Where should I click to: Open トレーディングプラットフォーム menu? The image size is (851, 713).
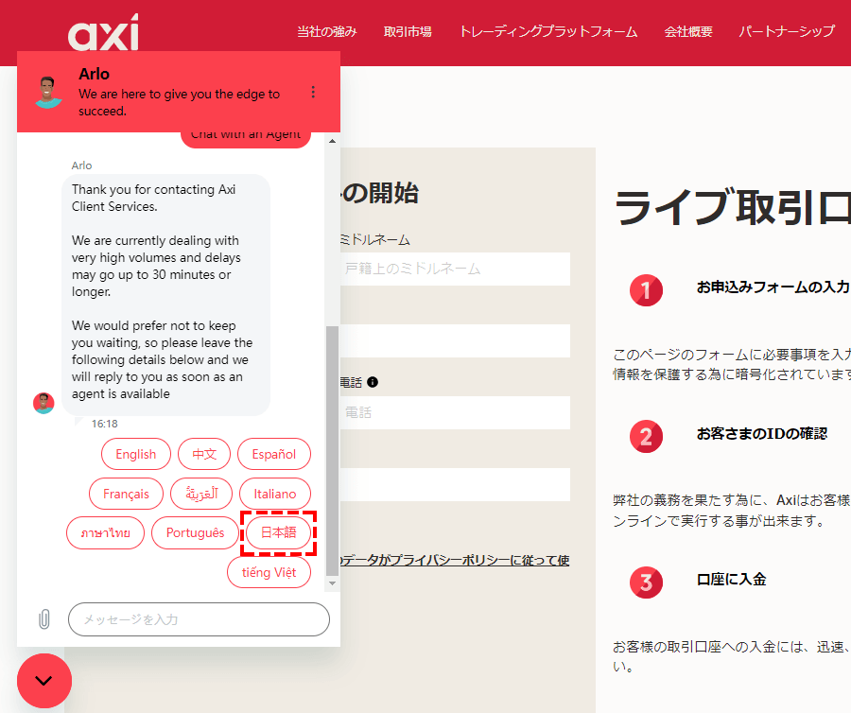pos(548,31)
